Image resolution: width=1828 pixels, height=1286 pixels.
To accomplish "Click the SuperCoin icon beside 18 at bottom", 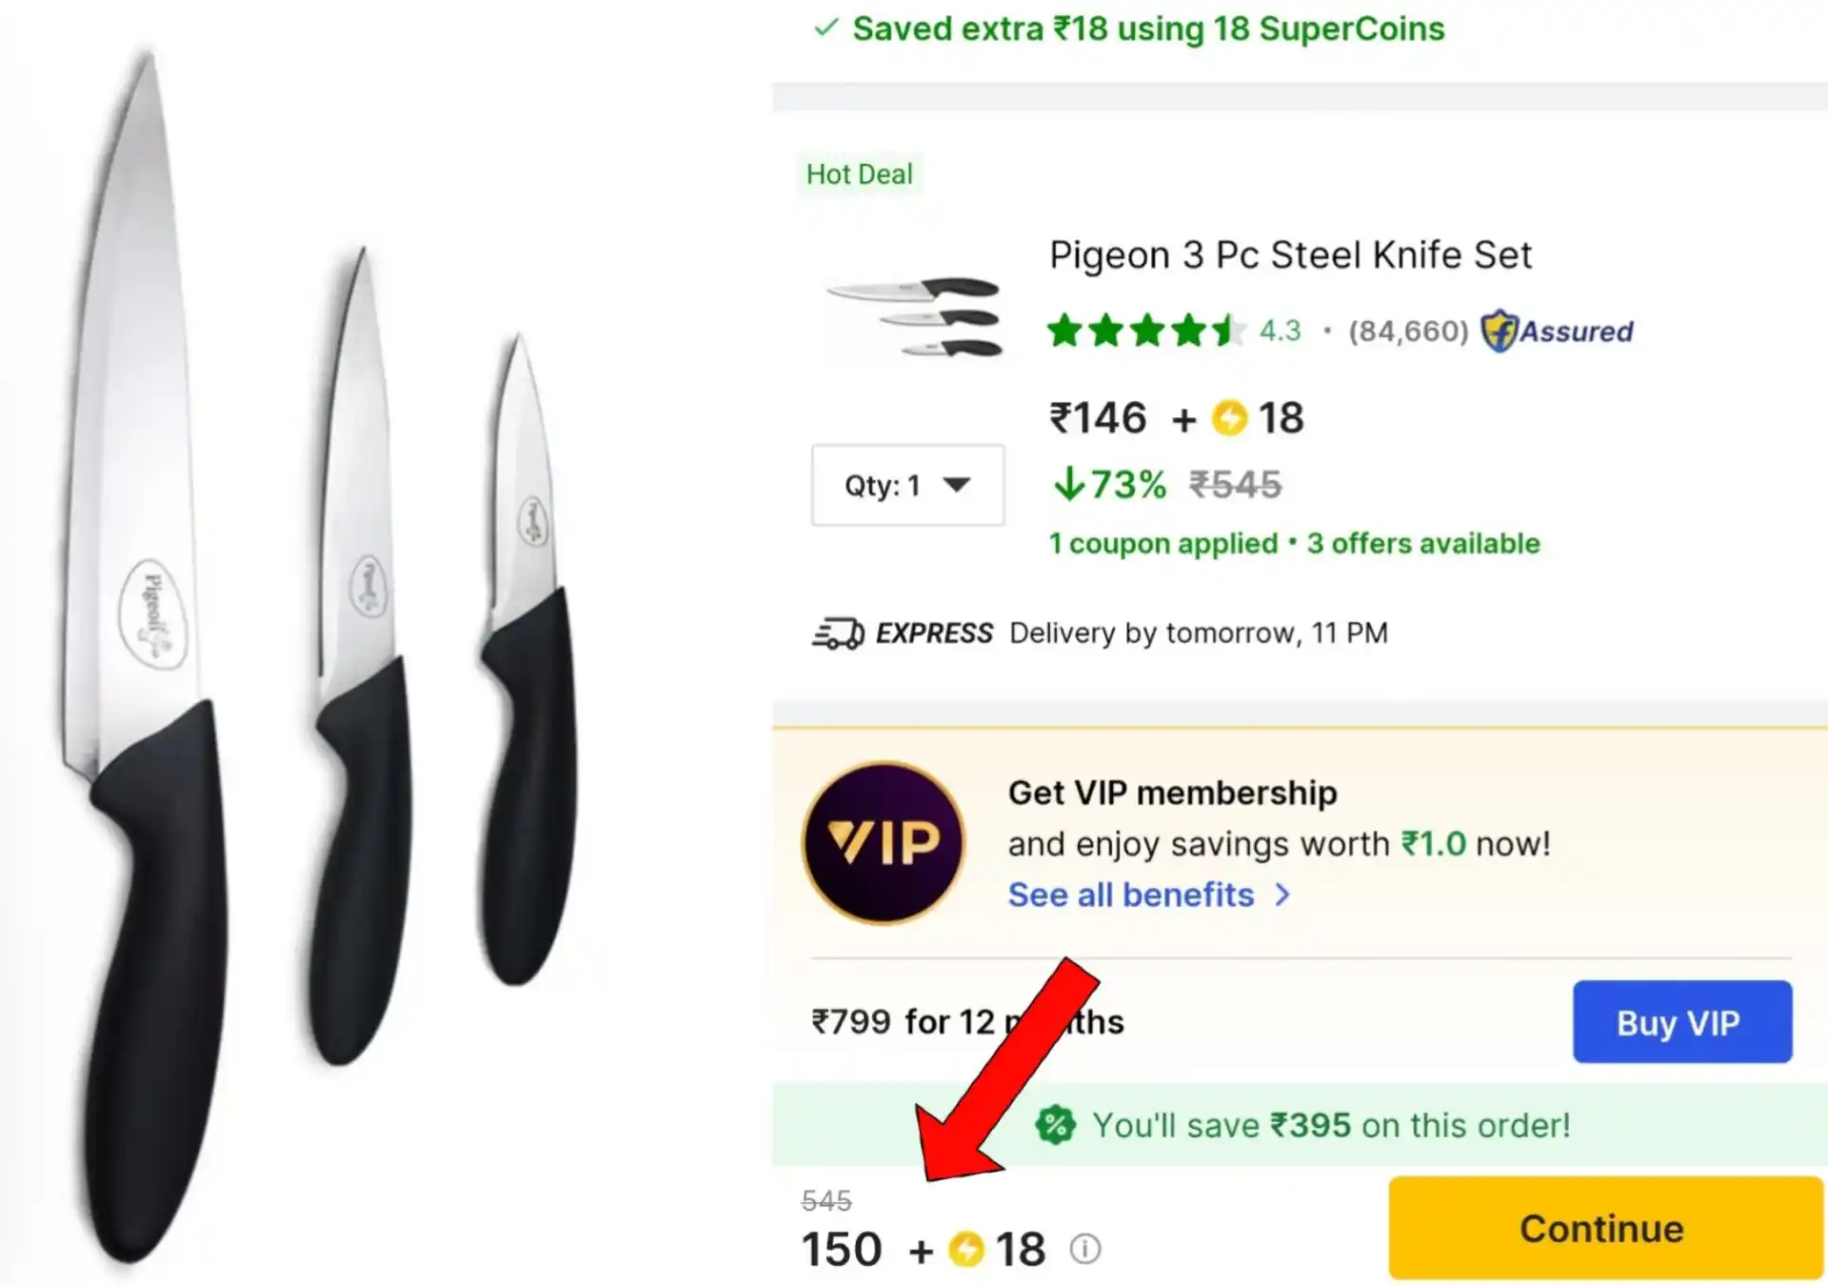I will pyautogui.click(x=968, y=1249).
